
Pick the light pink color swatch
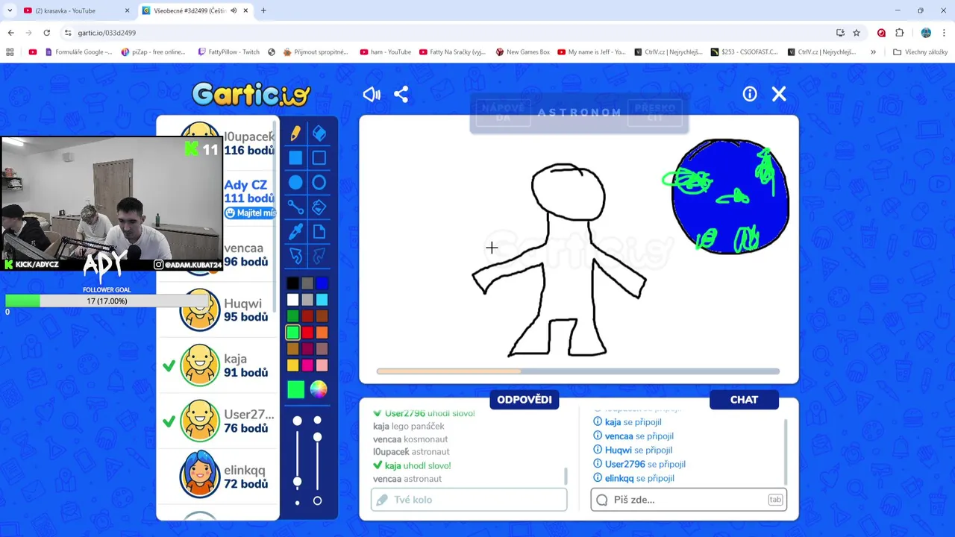coord(322,365)
